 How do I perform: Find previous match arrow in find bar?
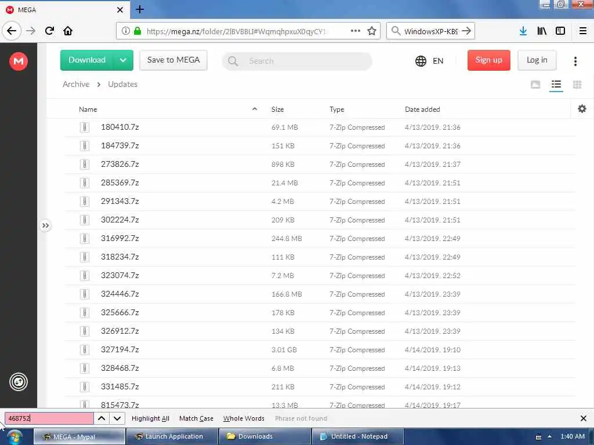[102, 418]
